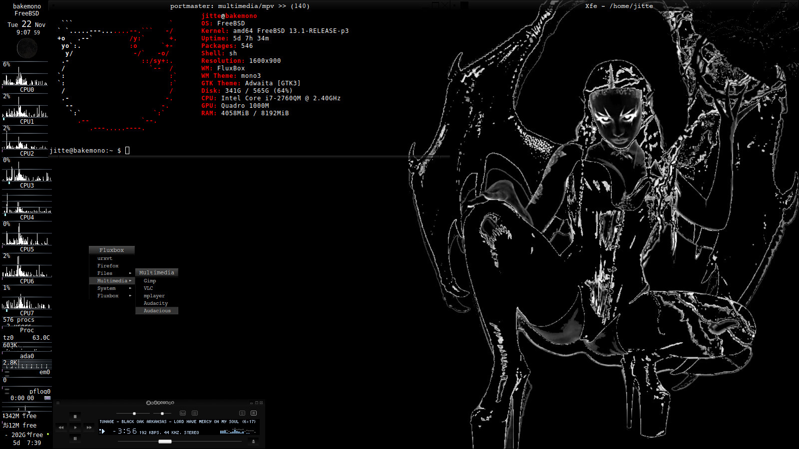This screenshot has width=799, height=449.
Task: Click the Audacious spectrum visualizer
Action: click(x=238, y=432)
